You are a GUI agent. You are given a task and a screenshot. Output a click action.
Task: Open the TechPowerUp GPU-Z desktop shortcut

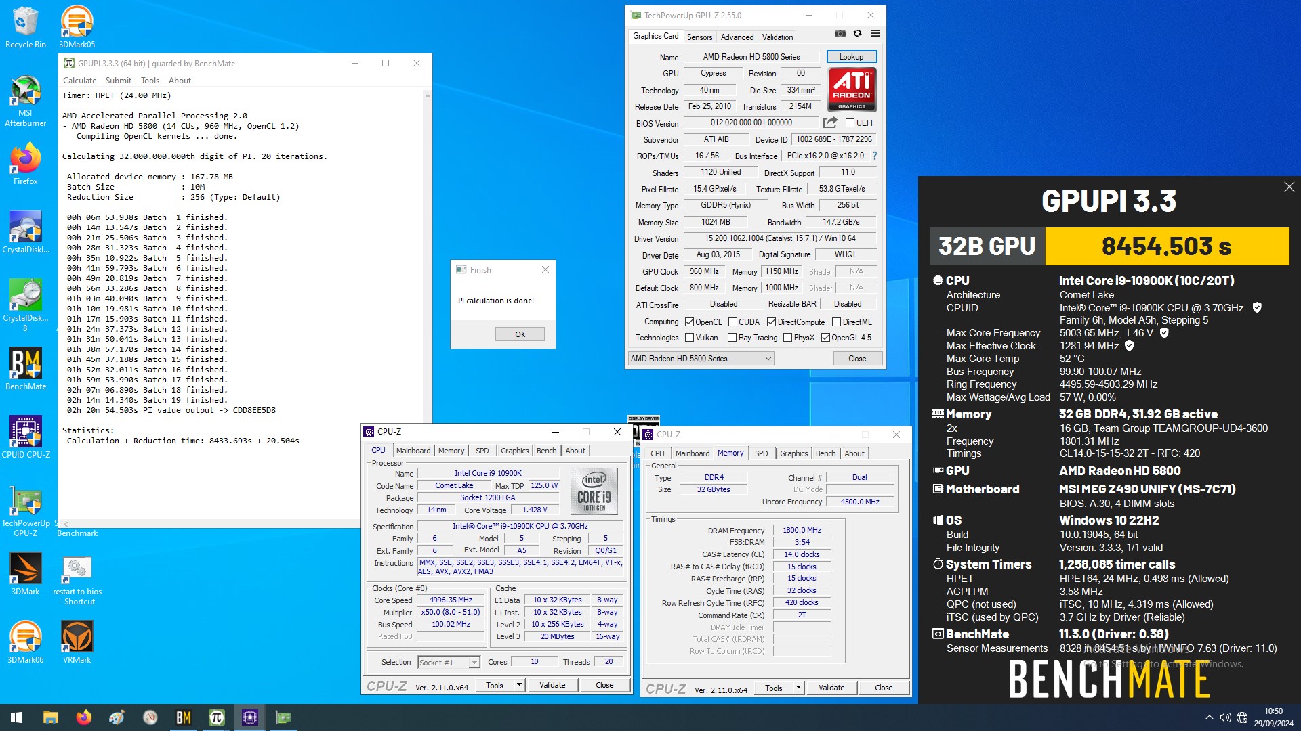[x=25, y=511]
